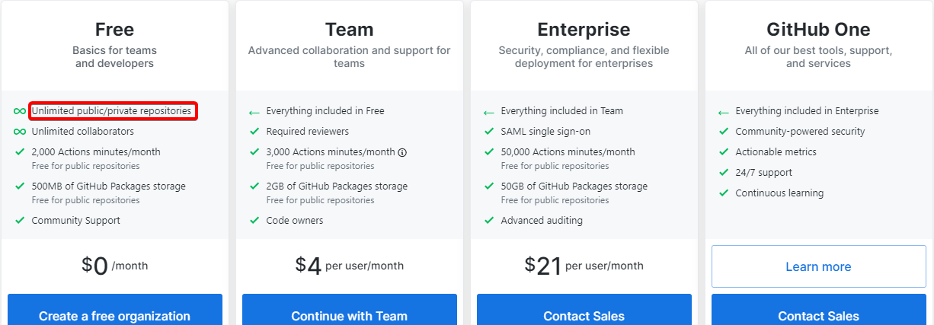Viewport: 934px width, 325px height.
Task: Click the GitHub One plan heading
Action: point(819,30)
